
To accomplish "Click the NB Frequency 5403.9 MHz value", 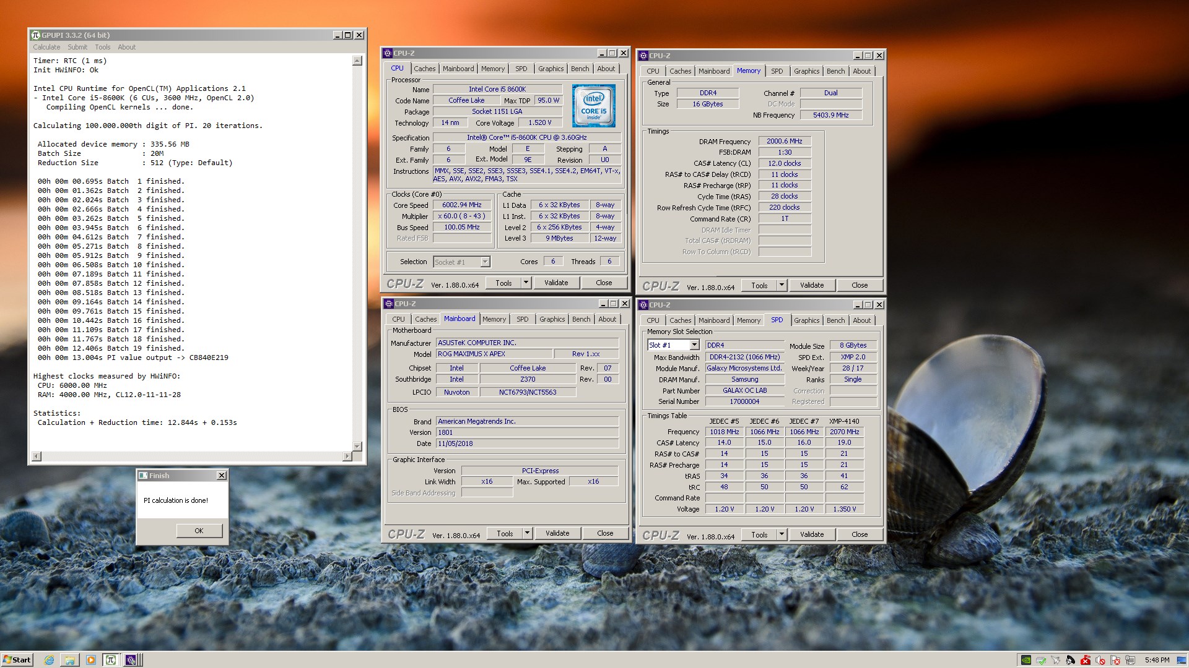I will pos(831,115).
